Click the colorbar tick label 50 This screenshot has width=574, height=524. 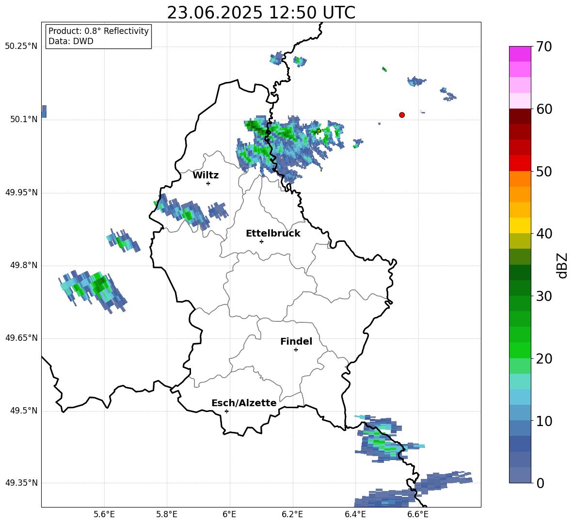coord(543,171)
